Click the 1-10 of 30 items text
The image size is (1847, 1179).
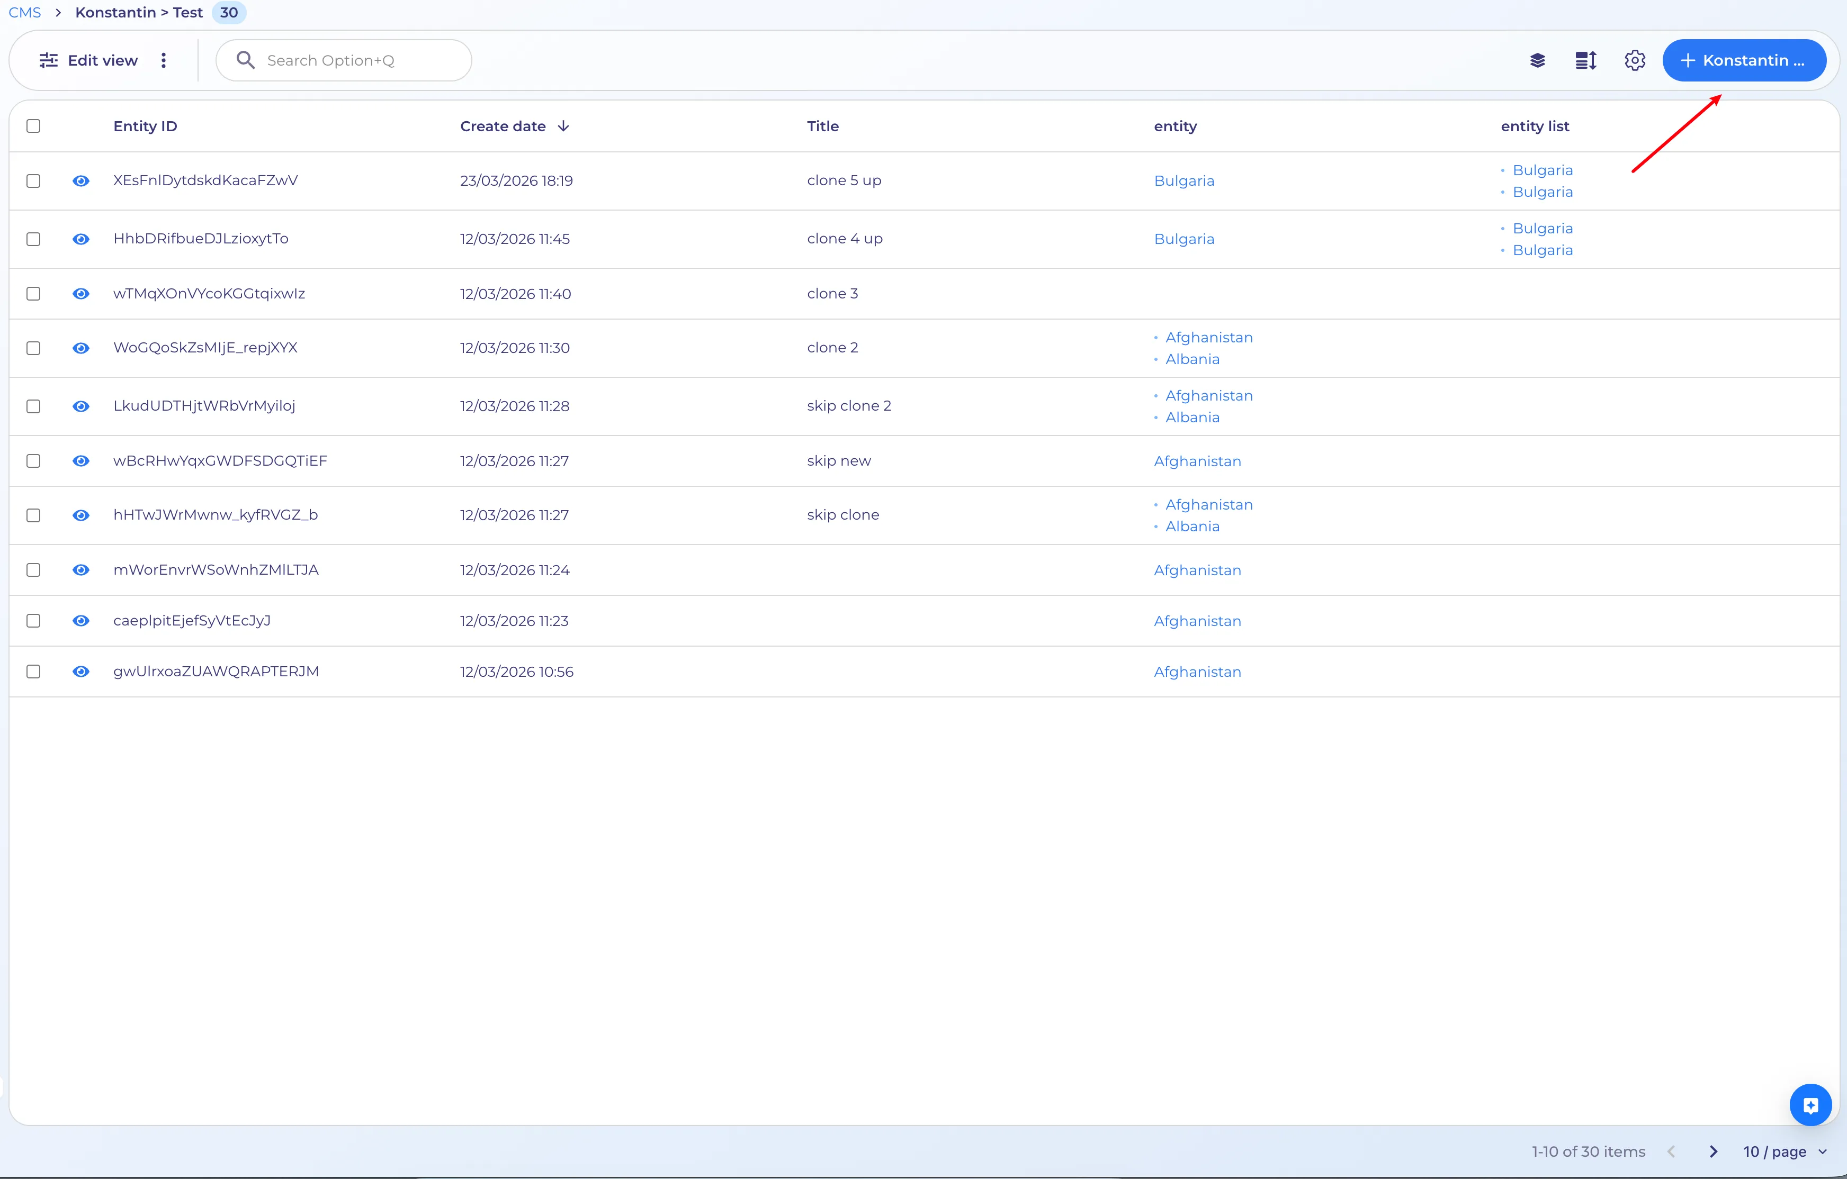pyautogui.click(x=1588, y=1151)
